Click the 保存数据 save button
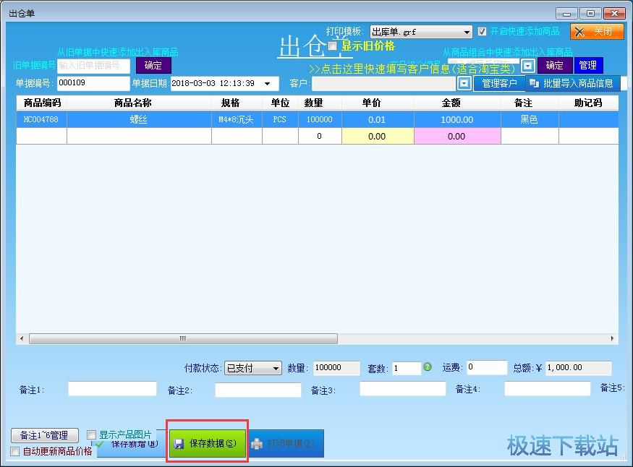This screenshot has width=633, height=467. [x=207, y=443]
